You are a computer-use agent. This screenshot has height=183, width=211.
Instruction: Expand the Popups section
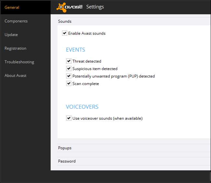tap(65, 148)
